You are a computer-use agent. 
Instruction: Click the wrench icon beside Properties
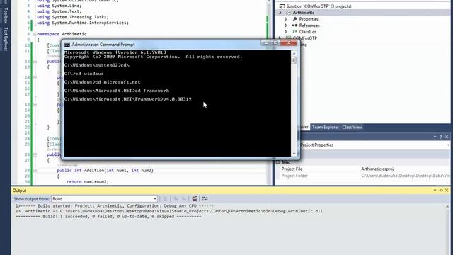pos(294,19)
